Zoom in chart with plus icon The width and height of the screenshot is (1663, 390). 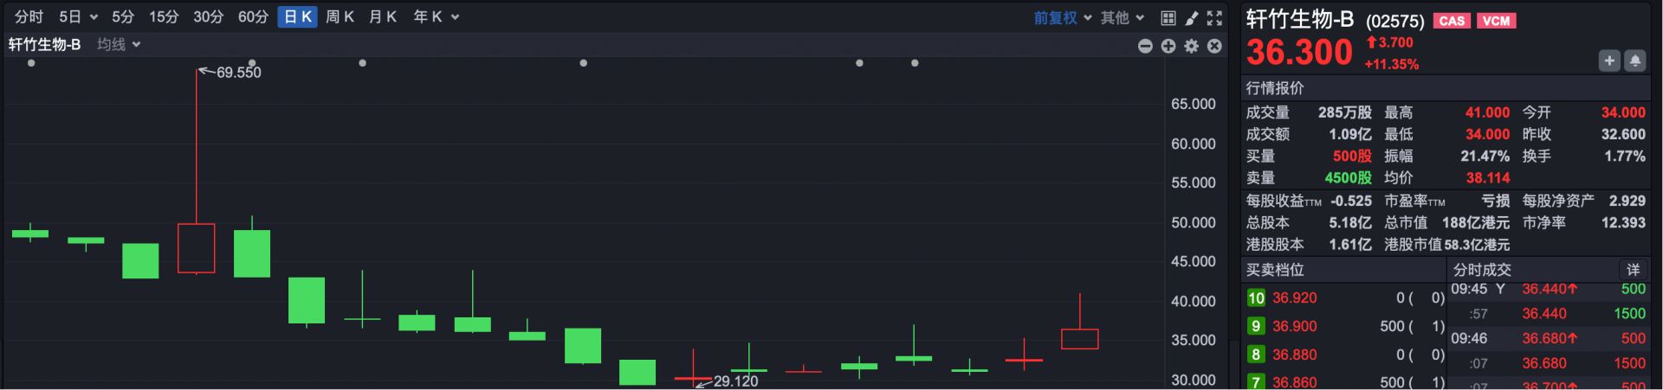(1168, 46)
